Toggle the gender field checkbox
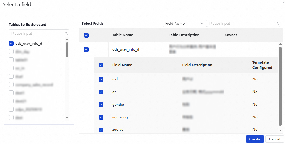Viewport: 285px width, 144px height. point(101,105)
